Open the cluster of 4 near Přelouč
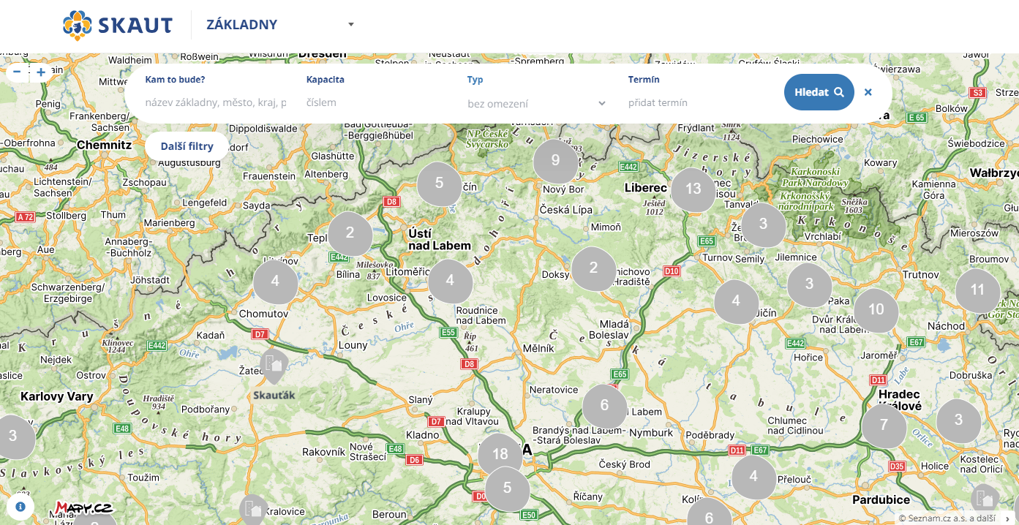 (753, 477)
